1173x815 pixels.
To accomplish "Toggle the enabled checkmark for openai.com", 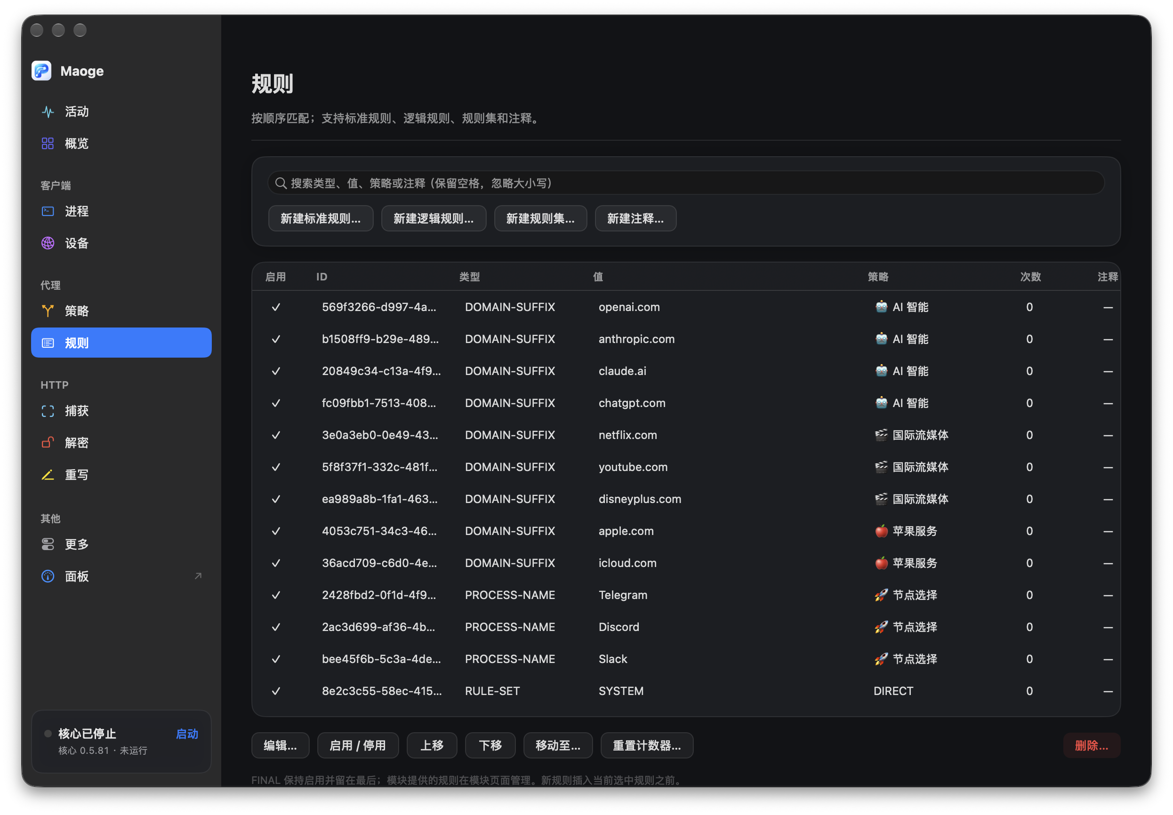I will (276, 307).
